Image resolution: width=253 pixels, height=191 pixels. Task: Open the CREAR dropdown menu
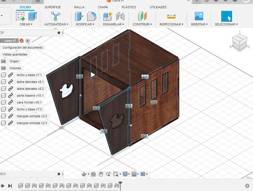pyautogui.click(x=26, y=24)
